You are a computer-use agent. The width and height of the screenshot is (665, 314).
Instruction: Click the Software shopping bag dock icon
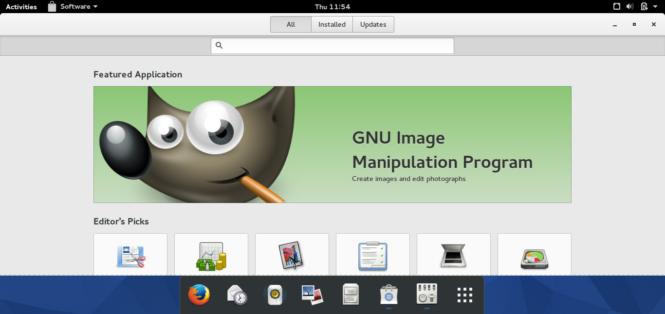389,295
